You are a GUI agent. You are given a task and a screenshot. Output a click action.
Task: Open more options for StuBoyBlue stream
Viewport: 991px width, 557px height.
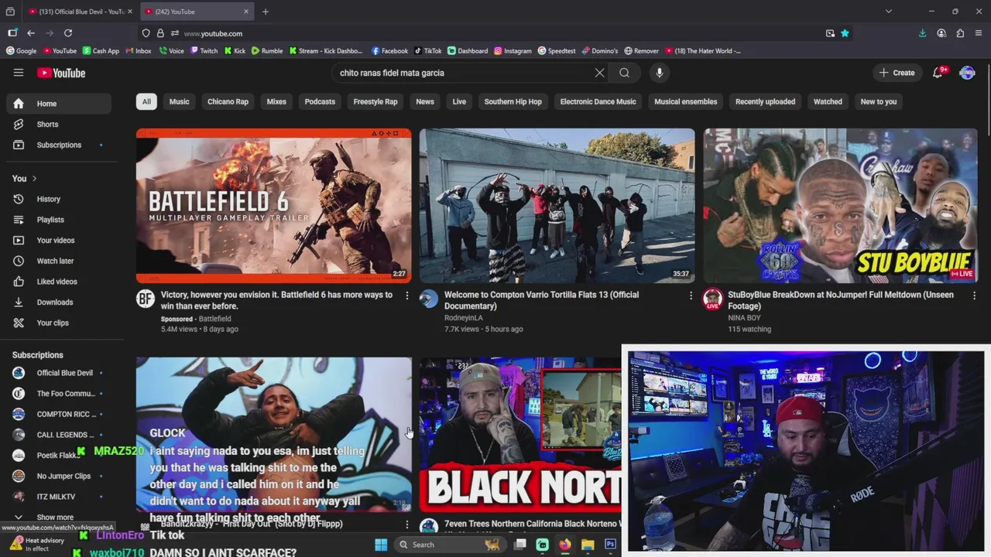click(x=974, y=296)
